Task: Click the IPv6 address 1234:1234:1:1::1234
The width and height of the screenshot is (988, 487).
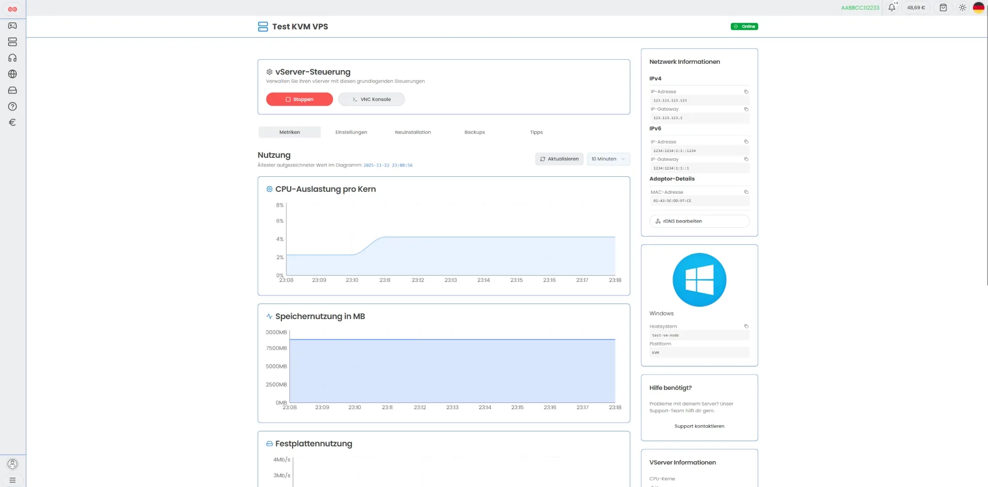Action: click(699, 151)
